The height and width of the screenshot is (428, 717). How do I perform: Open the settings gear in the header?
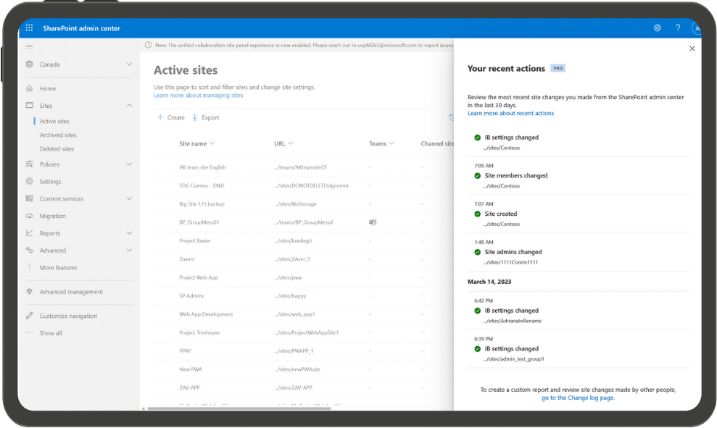click(x=657, y=28)
